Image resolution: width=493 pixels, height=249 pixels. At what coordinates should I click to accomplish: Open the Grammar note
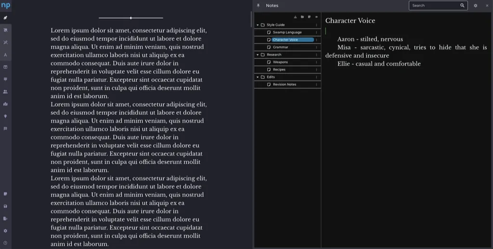(x=280, y=47)
